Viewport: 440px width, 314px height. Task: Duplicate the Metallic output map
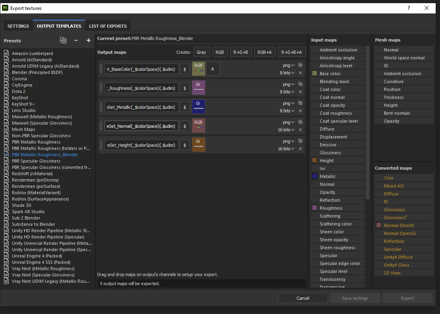(300, 103)
